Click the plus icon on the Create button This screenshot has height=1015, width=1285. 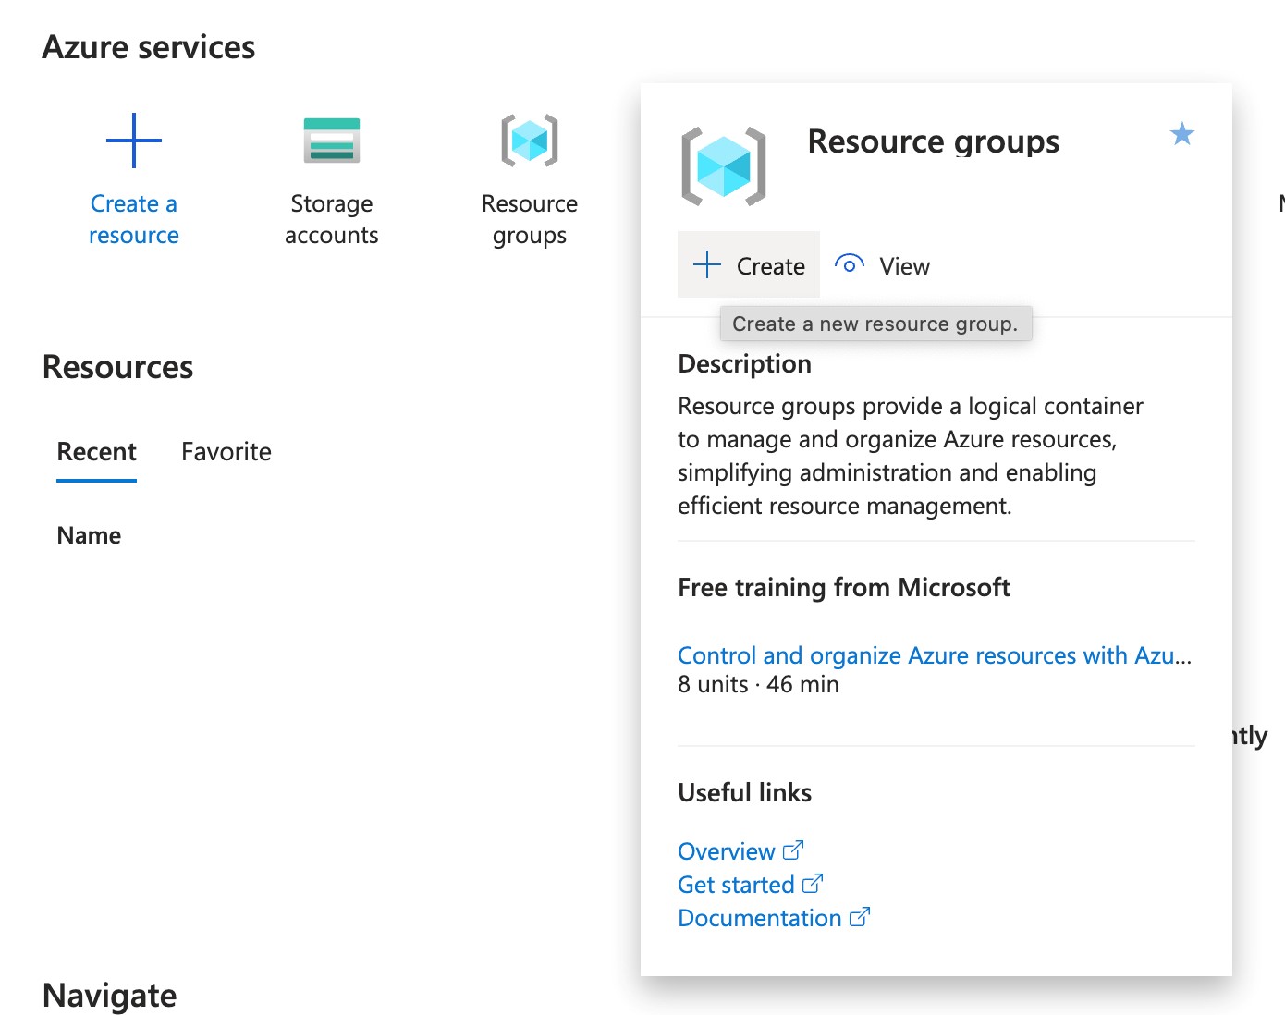tap(707, 264)
